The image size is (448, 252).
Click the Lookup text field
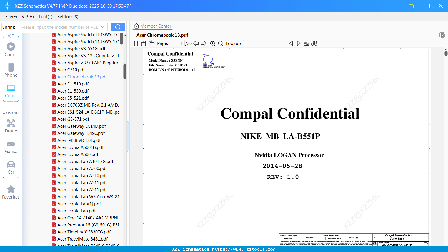pyautogui.click(x=265, y=43)
